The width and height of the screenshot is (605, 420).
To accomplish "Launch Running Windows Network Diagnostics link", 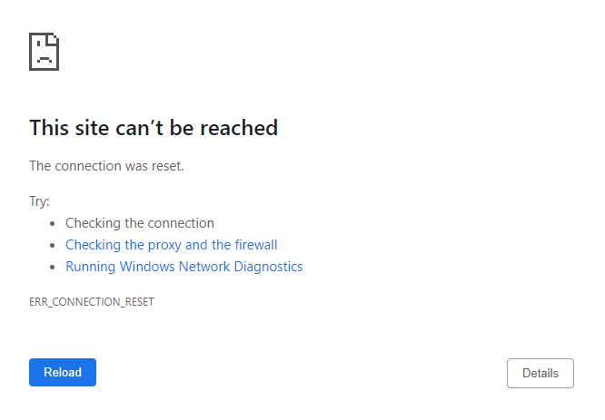I will 184,267.
